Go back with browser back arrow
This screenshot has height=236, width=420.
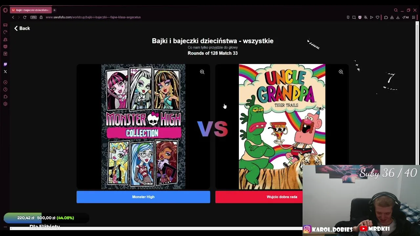pyautogui.click(x=13, y=17)
